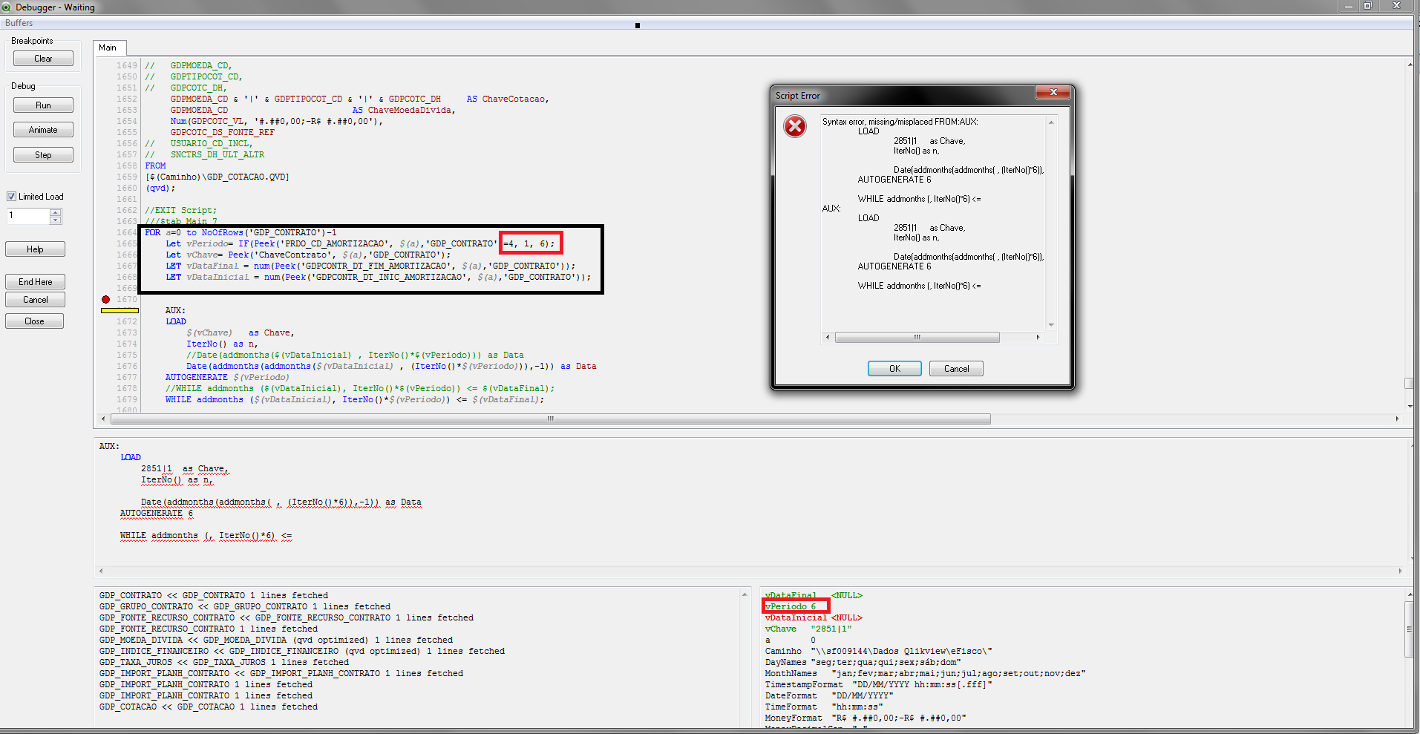Click the red breakpoint dot at line 1670
Screen dimensions: 1420x734
click(x=105, y=299)
